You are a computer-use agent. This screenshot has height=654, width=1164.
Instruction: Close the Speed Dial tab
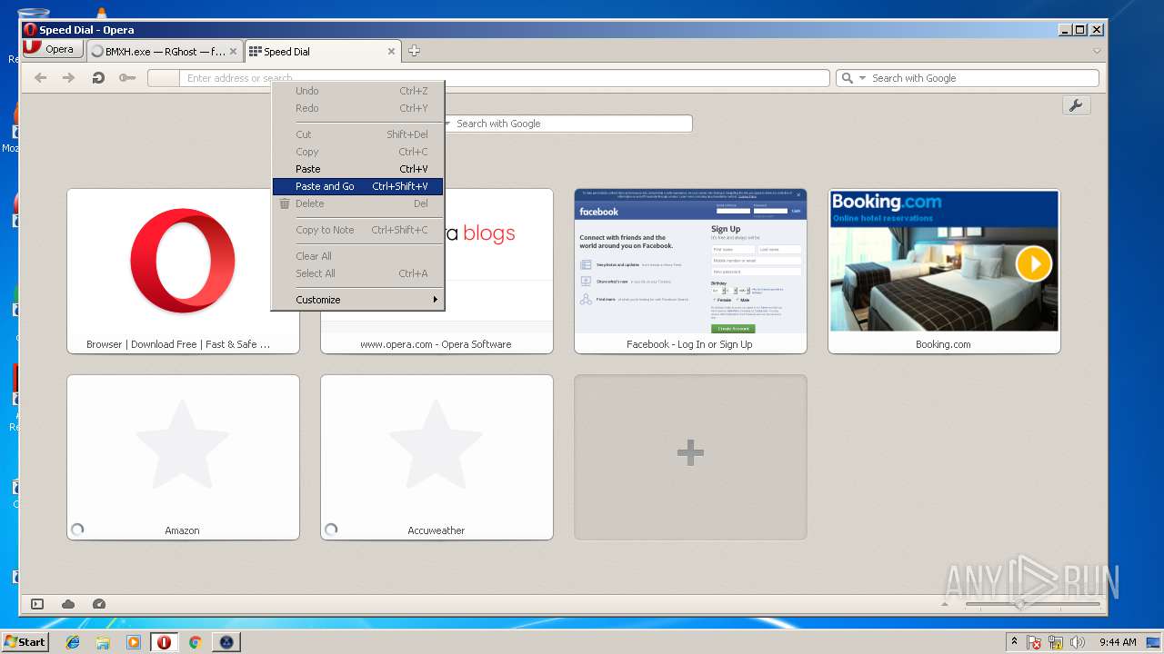pyautogui.click(x=392, y=52)
